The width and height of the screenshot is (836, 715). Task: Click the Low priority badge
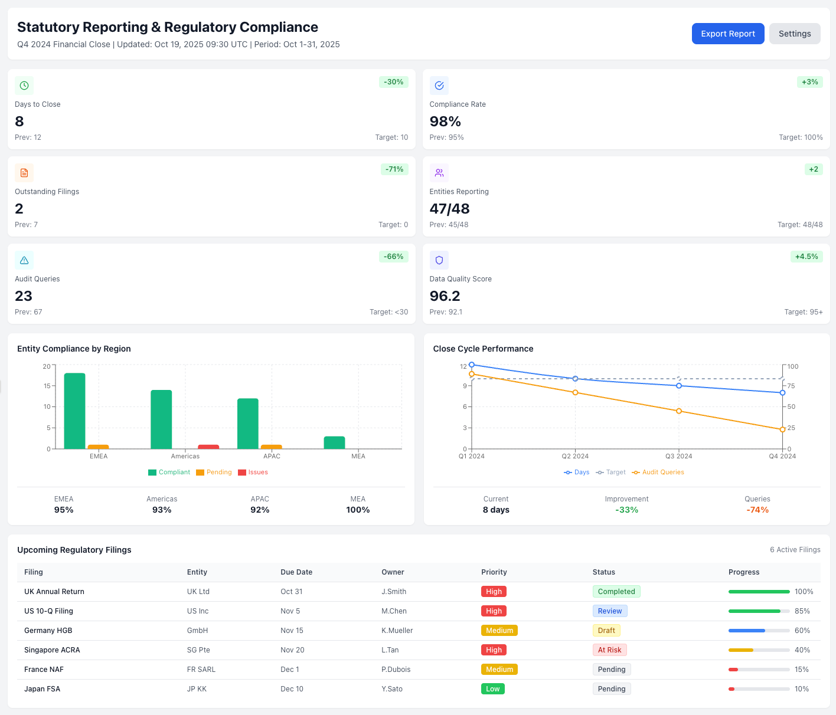pos(493,689)
